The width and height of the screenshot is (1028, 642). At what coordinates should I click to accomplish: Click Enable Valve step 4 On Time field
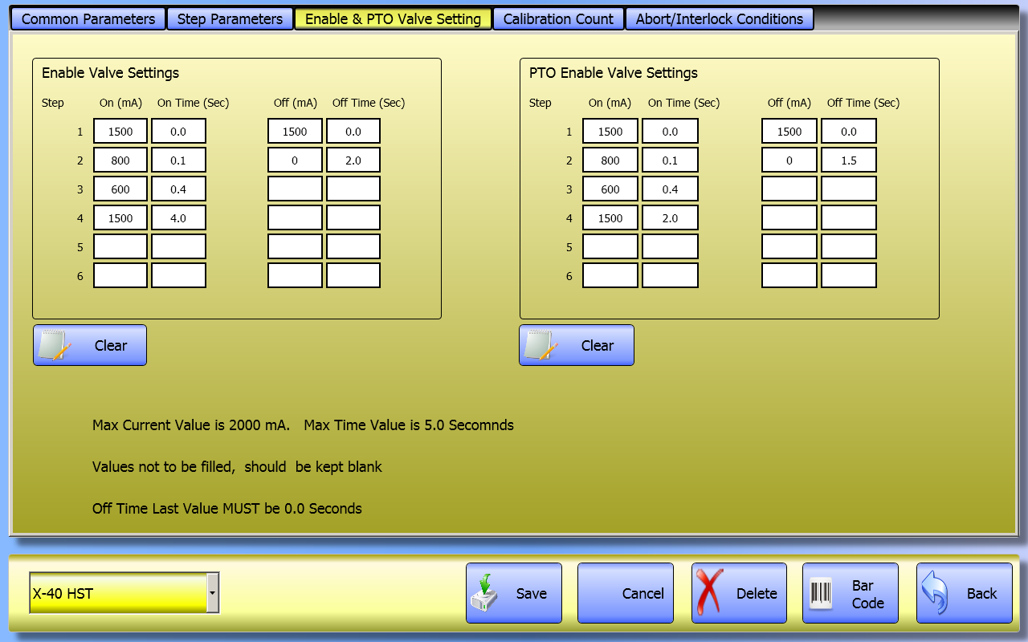coord(178,218)
